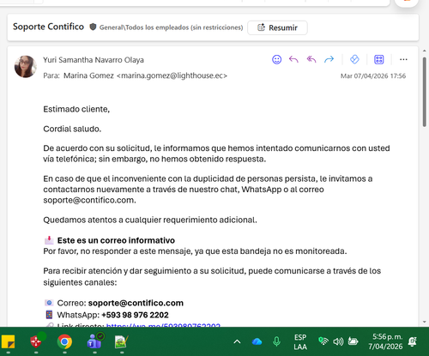Click the scroll down arrow
The width and height of the screenshot is (429, 356).
(x=424, y=322)
